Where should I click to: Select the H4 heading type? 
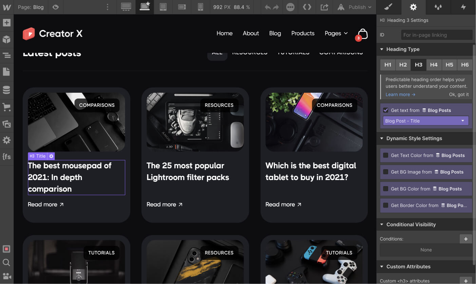(x=434, y=65)
